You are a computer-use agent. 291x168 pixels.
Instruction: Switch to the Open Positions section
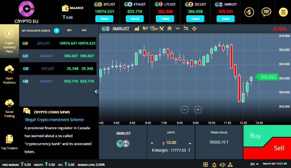tap(9, 74)
